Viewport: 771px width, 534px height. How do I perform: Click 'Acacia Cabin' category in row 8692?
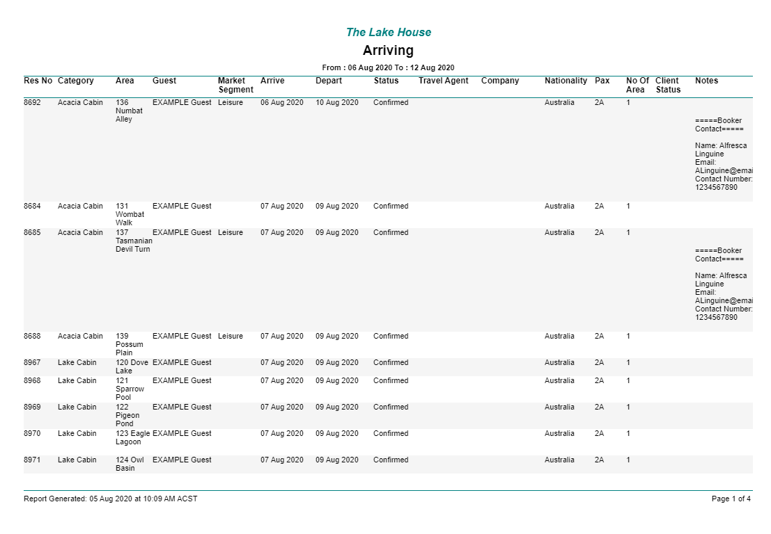pos(80,103)
